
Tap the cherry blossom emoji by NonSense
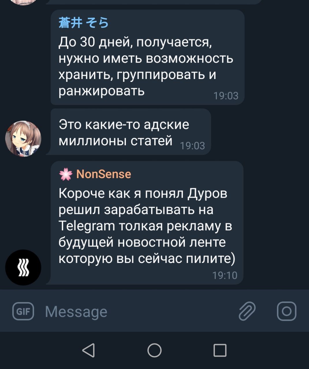click(x=66, y=174)
